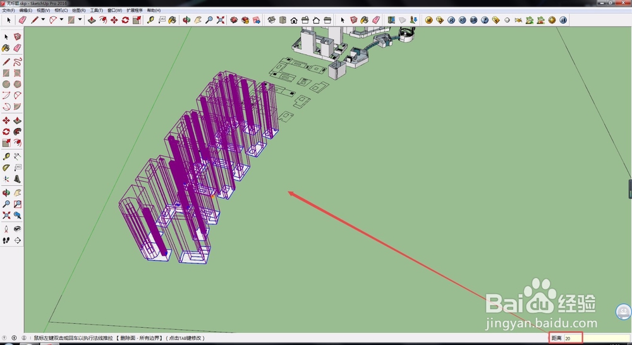Open the 窗口(W) menu
632x345 pixels.
[115, 10]
